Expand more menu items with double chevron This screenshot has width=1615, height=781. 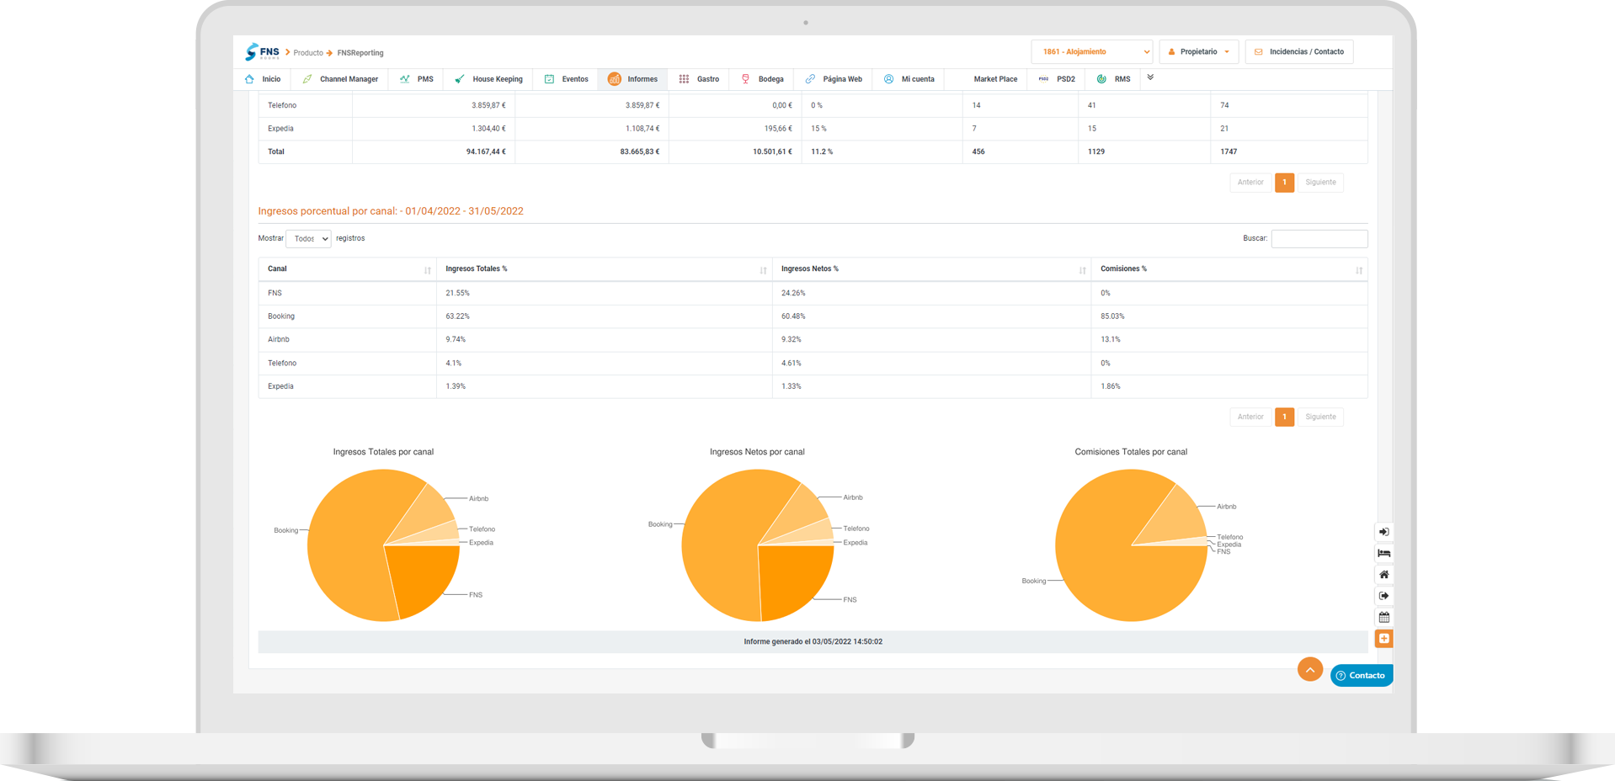pos(1150,77)
